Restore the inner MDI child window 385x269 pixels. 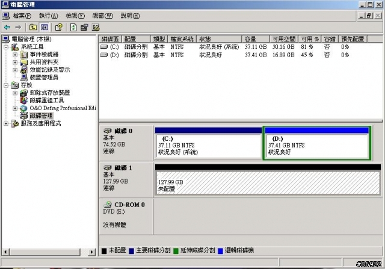[369, 16]
